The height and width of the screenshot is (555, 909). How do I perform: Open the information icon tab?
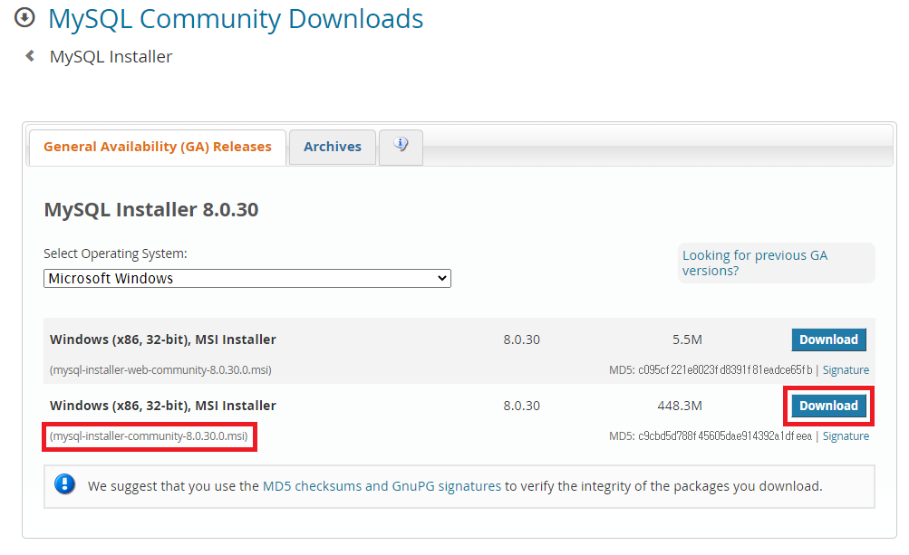401,148
